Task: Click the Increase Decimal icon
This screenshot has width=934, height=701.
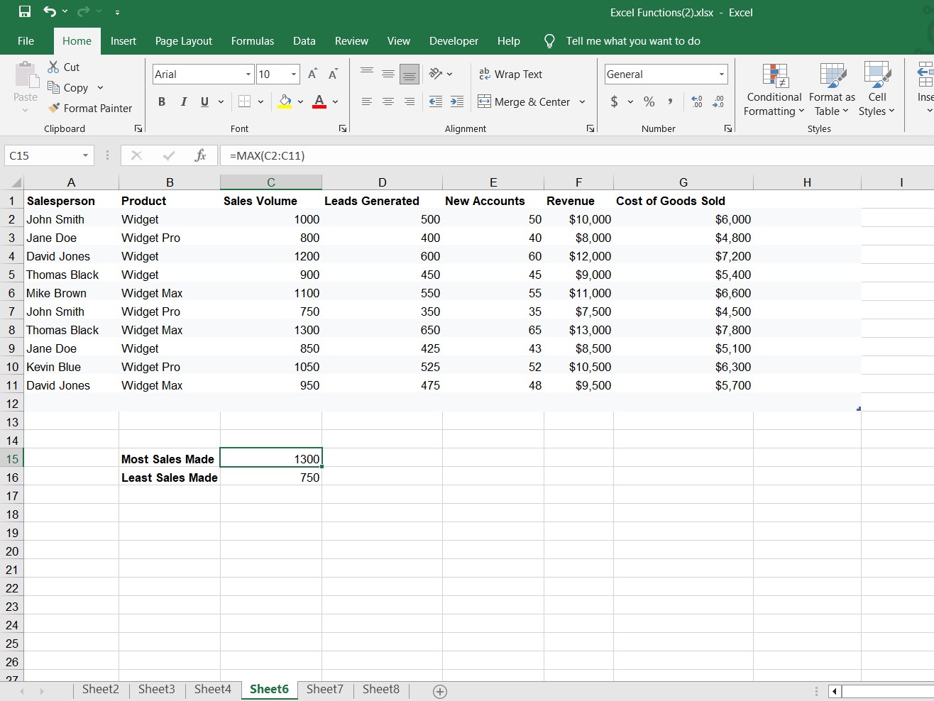Action: 697,101
